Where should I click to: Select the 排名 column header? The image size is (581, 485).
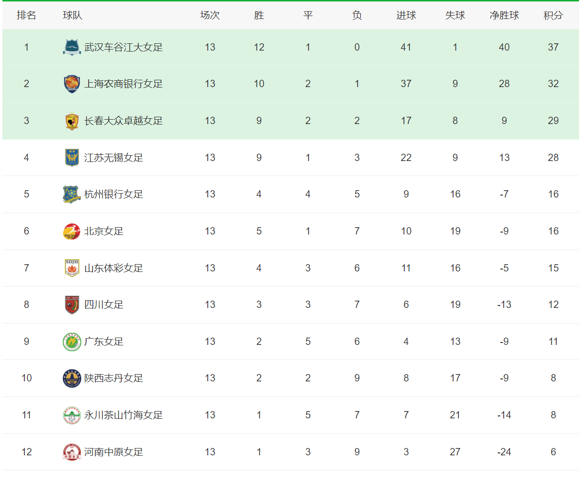[x=26, y=15]
